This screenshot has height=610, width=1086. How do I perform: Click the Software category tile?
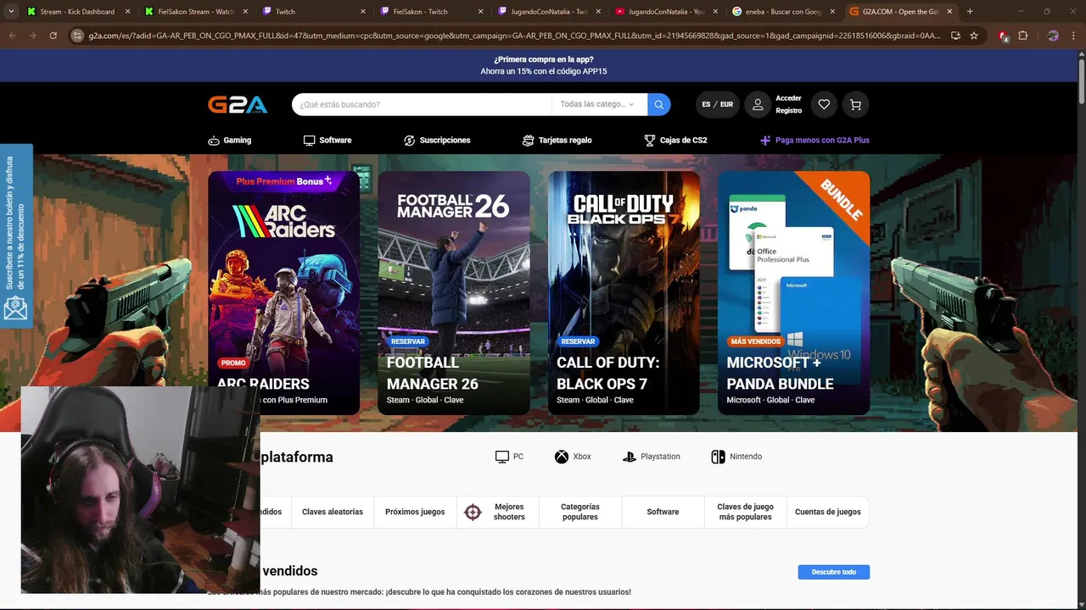tap(663, 512)
